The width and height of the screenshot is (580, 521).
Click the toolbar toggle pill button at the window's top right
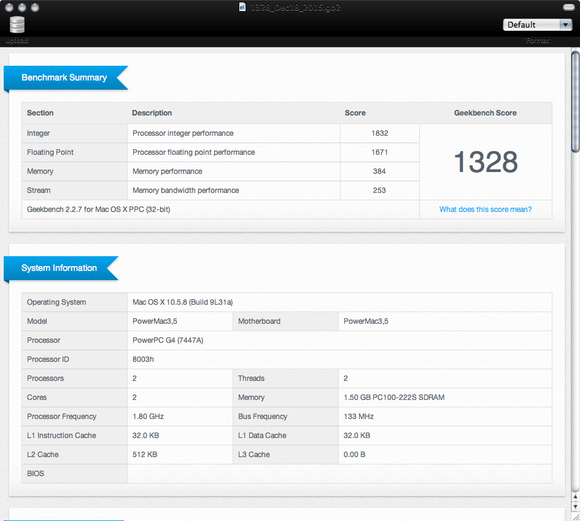click(568, 7)
